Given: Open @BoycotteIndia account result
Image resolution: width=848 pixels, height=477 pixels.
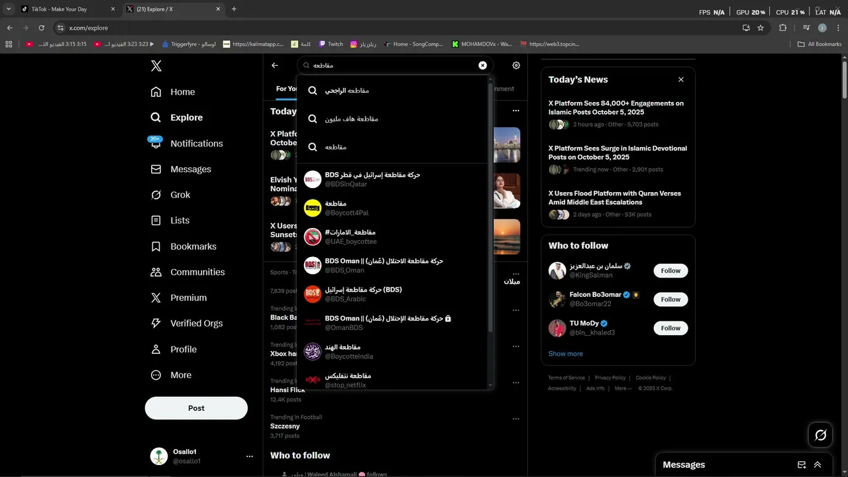Looking at the screenshot, I should (x=392, y=352).
